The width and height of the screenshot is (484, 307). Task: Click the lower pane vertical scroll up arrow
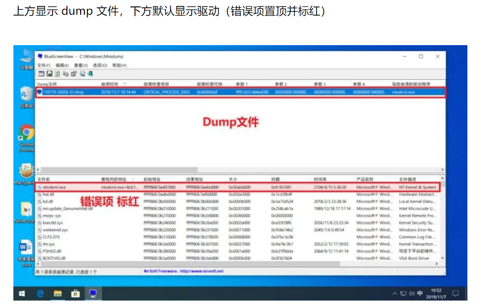tap(443, 179)
